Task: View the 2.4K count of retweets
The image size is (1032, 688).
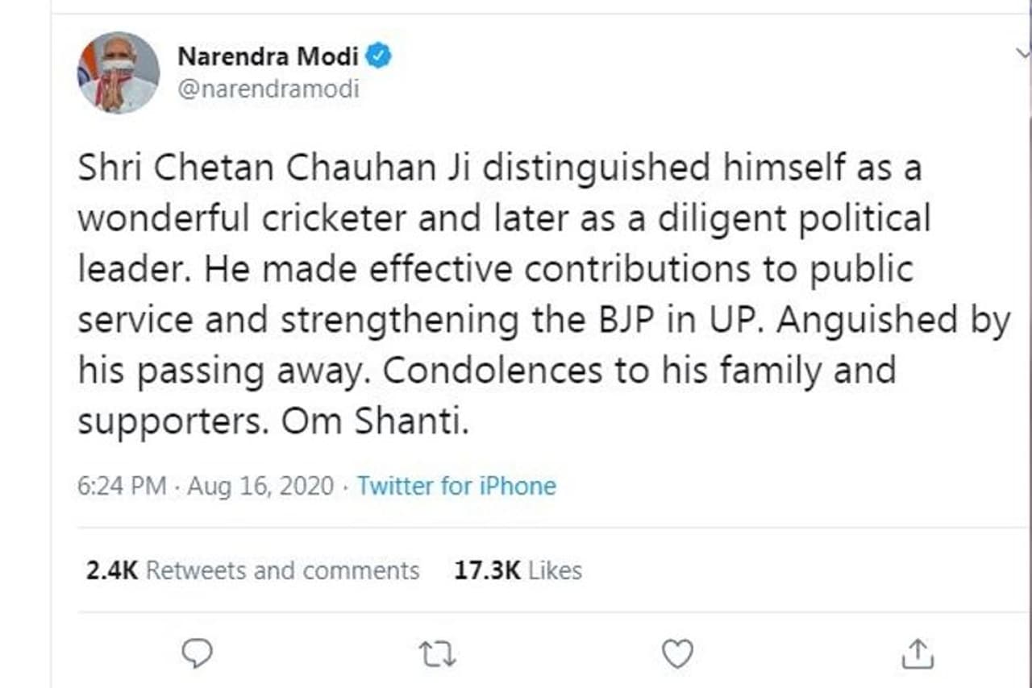Action: click(112, 570)
